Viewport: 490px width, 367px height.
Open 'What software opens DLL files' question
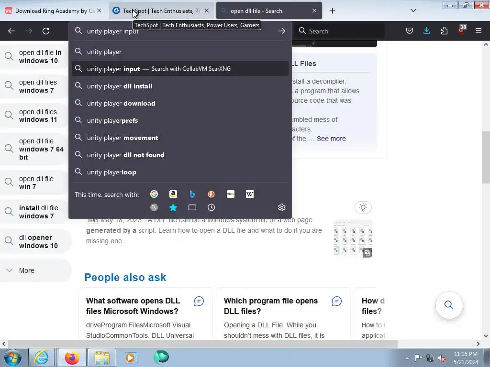pyautogui.click(x=133, y=306)
